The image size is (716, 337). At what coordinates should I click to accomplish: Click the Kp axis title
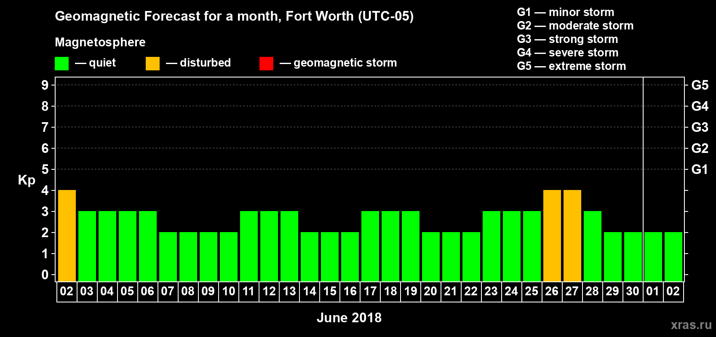pos(27,180)
